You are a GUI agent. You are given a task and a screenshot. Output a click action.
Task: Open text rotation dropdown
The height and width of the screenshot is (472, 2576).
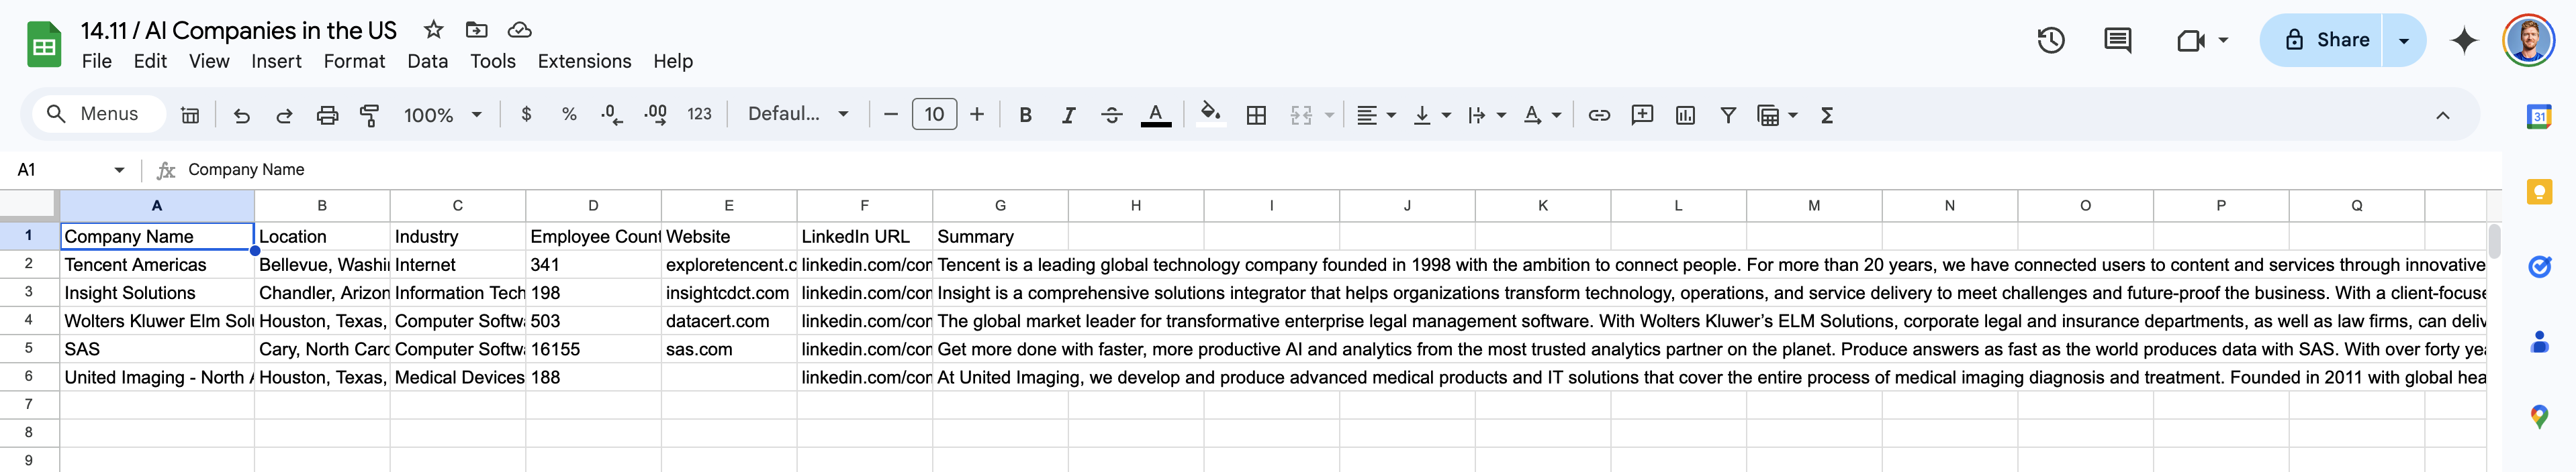[1541, 115]
